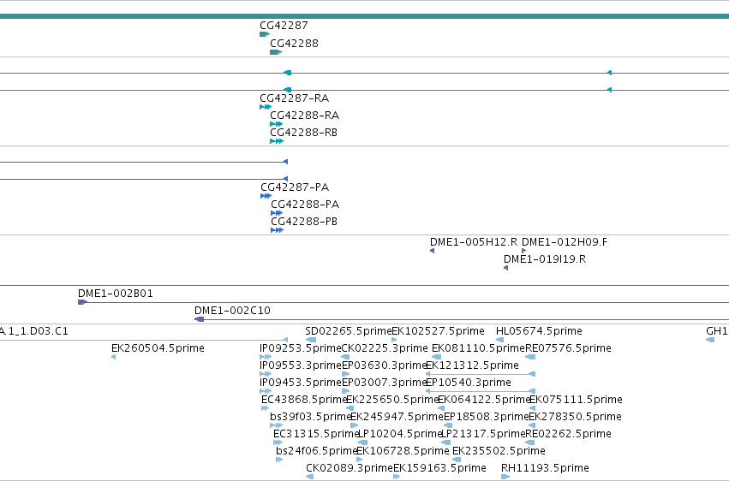Click the blue arrows under CG42287-PA
Image resolution: width=729 pixels, height=481 pixels.
(x=266, y=196)
